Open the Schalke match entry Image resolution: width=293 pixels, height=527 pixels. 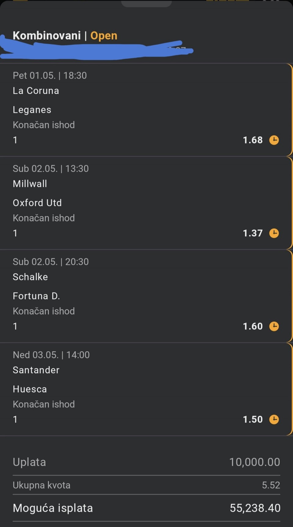[30, 277]
